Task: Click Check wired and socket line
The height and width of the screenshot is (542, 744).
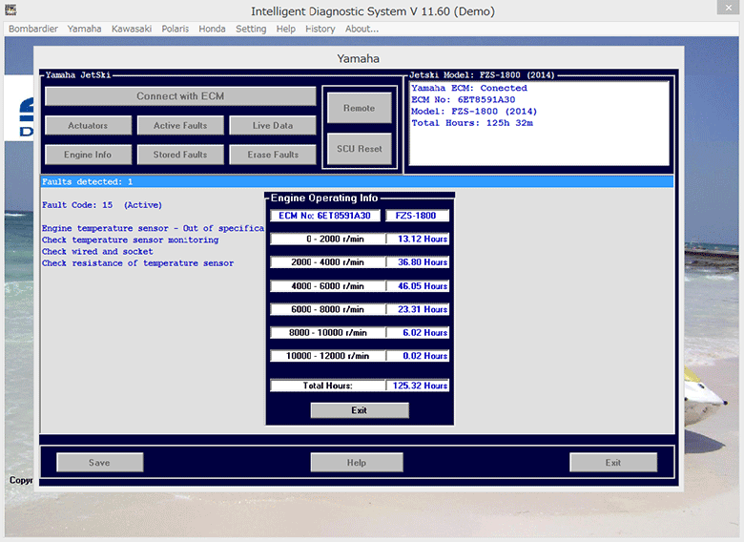Action: (x=97, y=252)
